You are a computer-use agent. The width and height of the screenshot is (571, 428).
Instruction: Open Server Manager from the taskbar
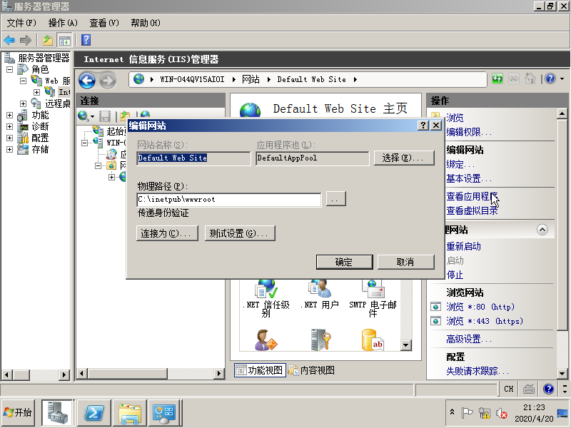click(x=57, y=413)
